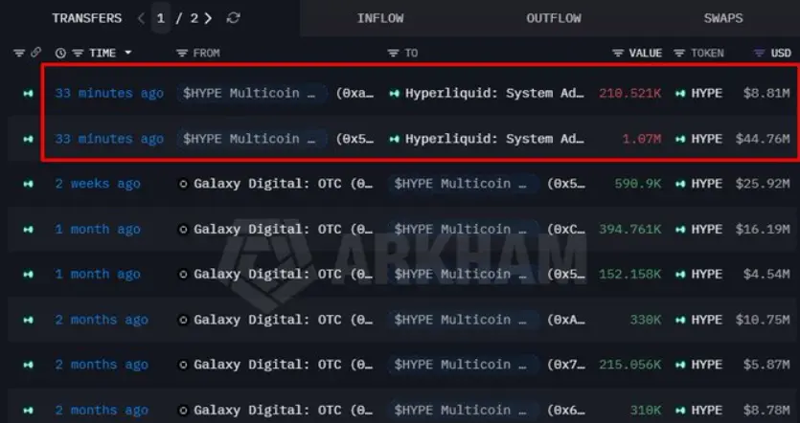Open the TOKEN column filter
This screenshot has height=423, width=800.
click(679, 53)
